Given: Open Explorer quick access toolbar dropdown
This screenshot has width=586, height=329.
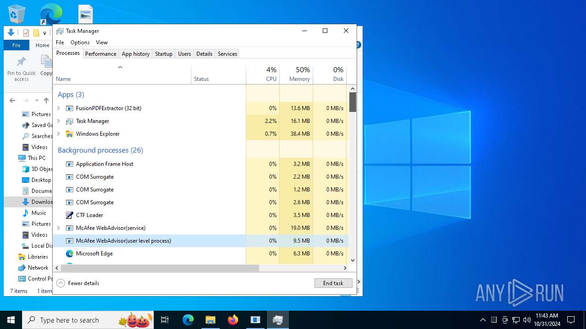Looking at the screenshot, I should [44, 33].
